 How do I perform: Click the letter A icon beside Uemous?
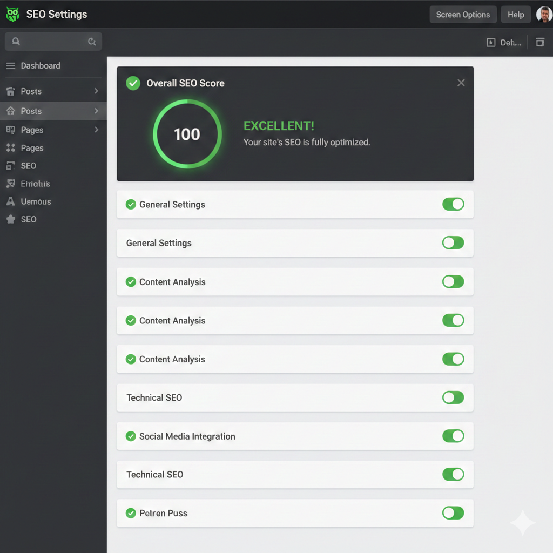coord(10,201)
